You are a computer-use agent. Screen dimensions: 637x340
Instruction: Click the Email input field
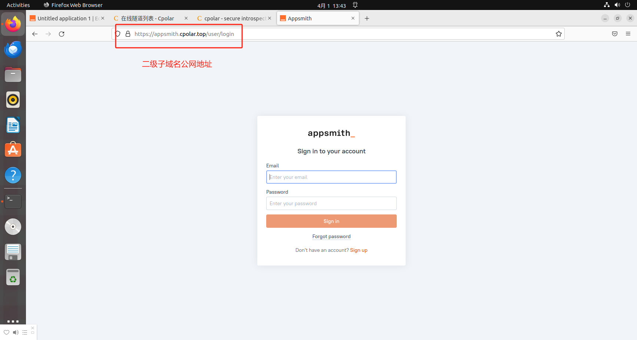[x=331, y=177]
